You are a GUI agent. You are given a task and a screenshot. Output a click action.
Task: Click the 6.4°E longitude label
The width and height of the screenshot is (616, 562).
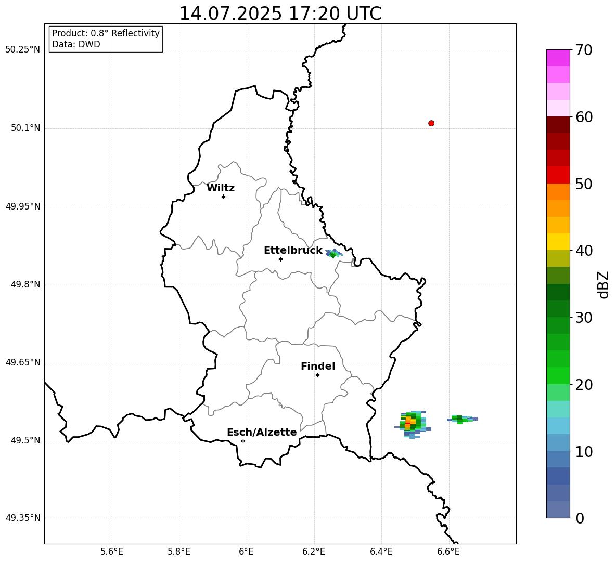(381, 552)
